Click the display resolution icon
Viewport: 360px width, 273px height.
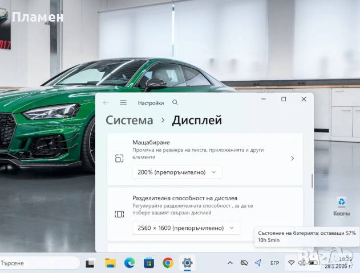[x=119, y=214]
